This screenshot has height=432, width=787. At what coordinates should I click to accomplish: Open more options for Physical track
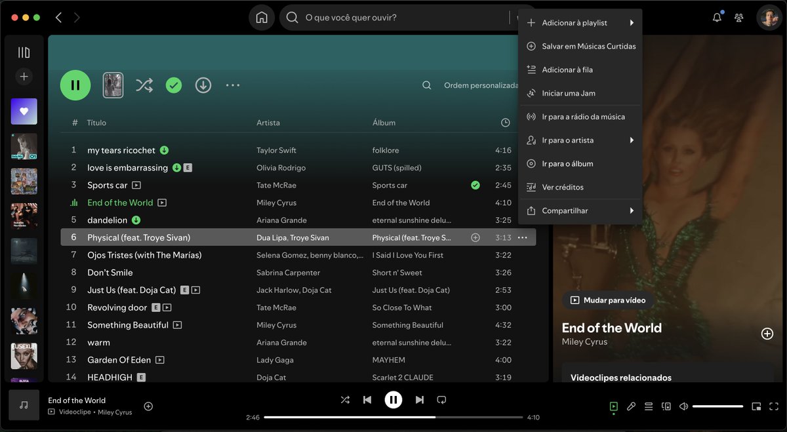pyautogui.click(x=522, y=237)
